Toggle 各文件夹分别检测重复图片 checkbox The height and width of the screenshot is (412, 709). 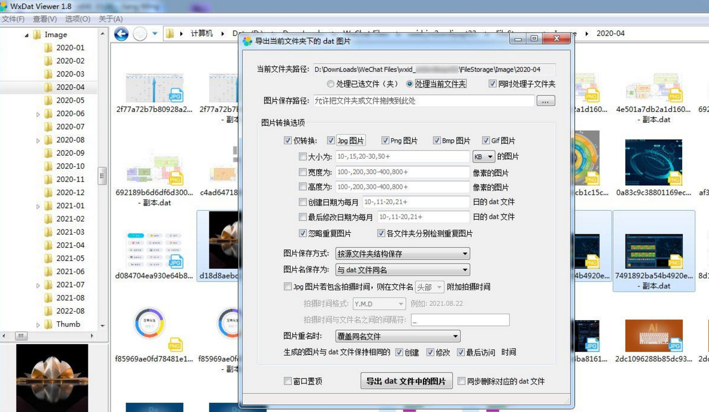point(381,233)
